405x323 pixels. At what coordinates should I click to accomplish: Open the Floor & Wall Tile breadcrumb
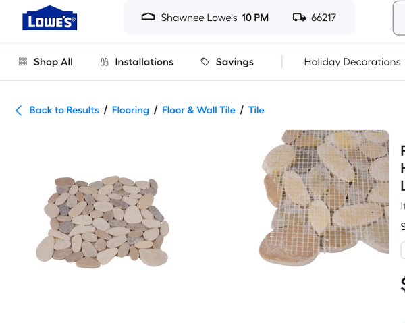[x=198, y=110]
